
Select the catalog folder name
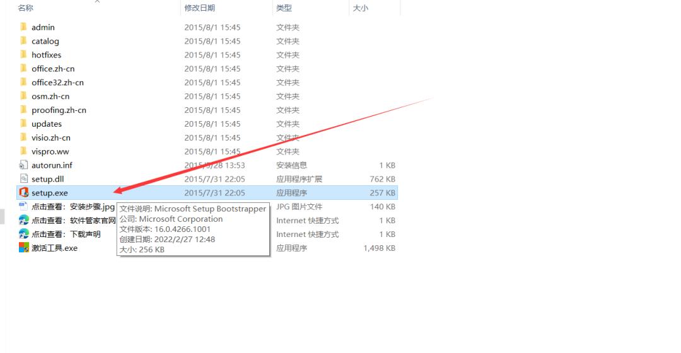[45, 41]
